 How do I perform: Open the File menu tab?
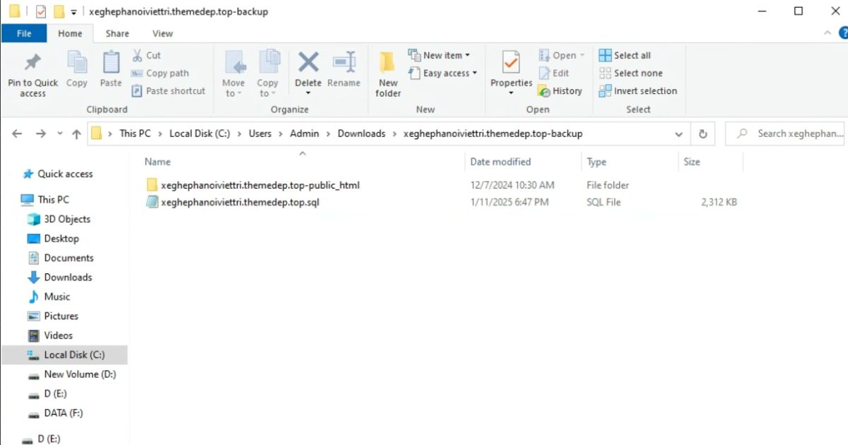[x=24, y=33]
